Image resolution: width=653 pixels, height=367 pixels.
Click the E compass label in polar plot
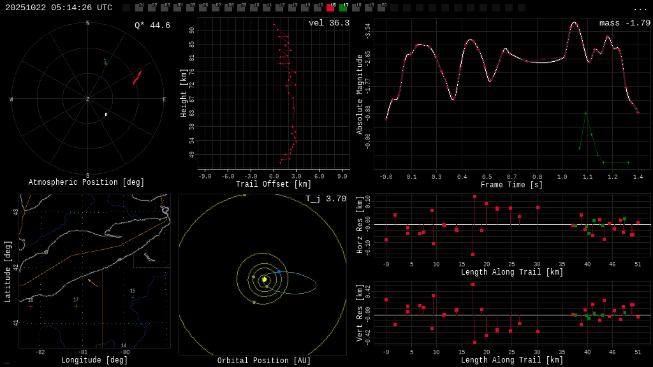pyautogui.click(x=164, y=99)
